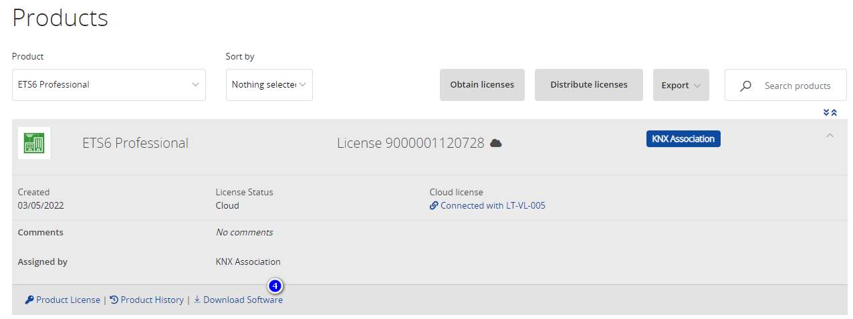Open the Connected with LT-VL-005 link
The width and height of the screenshot is (853, 319).
click(493, 206)
